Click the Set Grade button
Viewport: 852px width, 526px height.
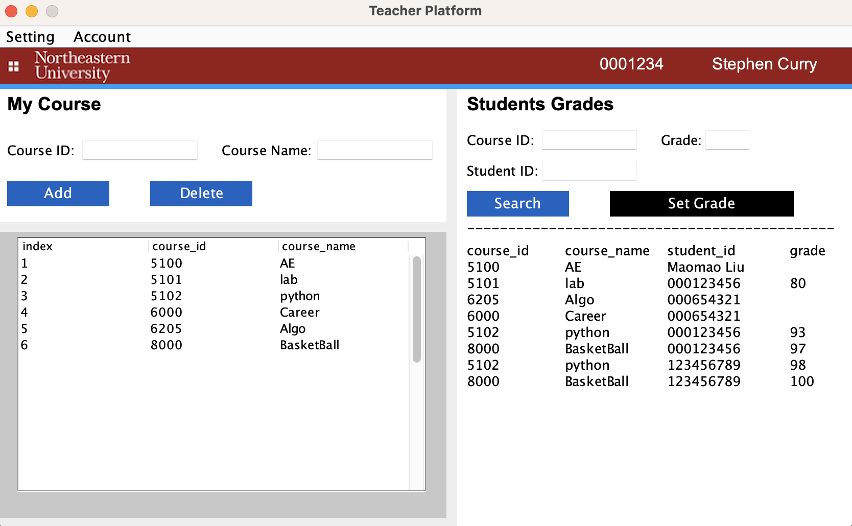(x=702, y=204)
